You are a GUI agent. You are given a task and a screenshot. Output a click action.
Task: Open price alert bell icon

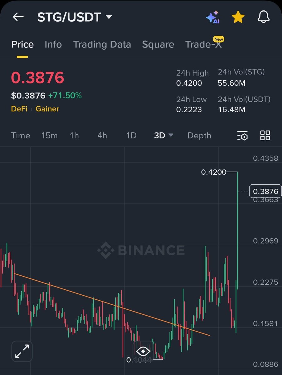264,17
